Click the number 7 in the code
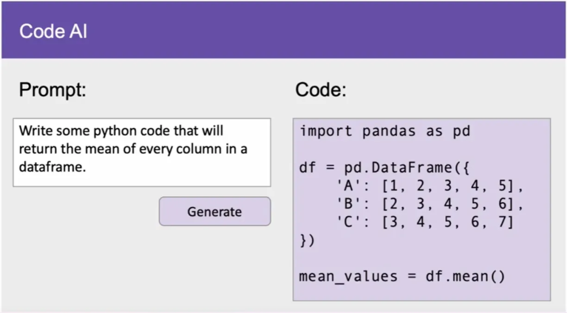The width and height of the screenshot is (567, 313). (x=508, y=223)
